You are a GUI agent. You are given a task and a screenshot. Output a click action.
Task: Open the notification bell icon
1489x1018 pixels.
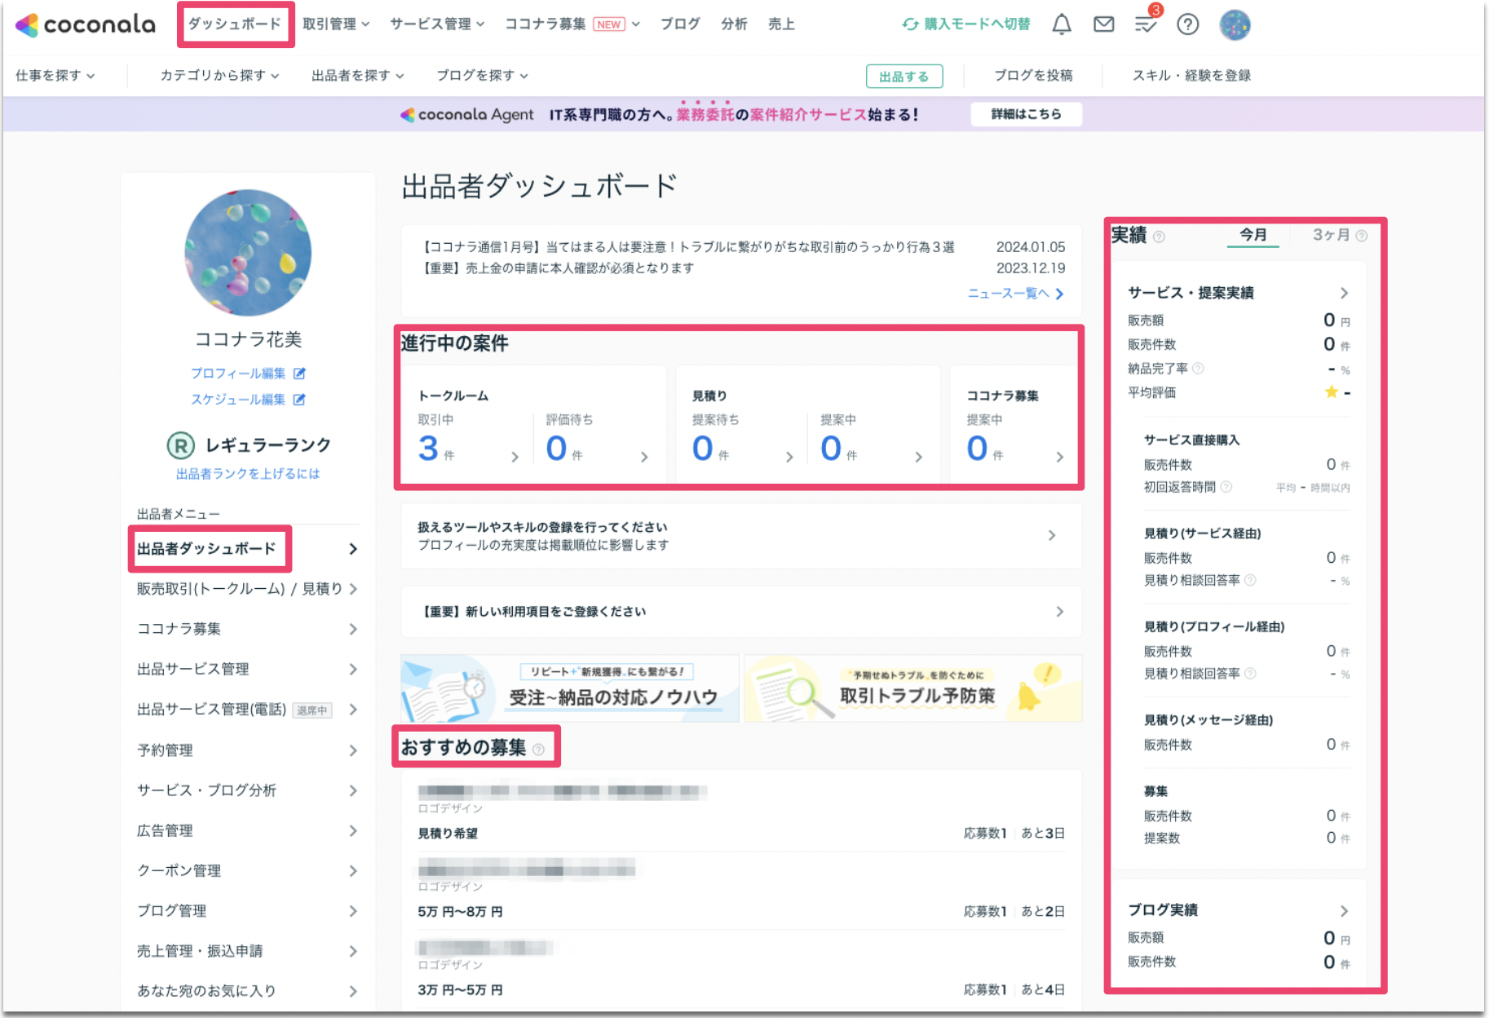click(1062, 24)
